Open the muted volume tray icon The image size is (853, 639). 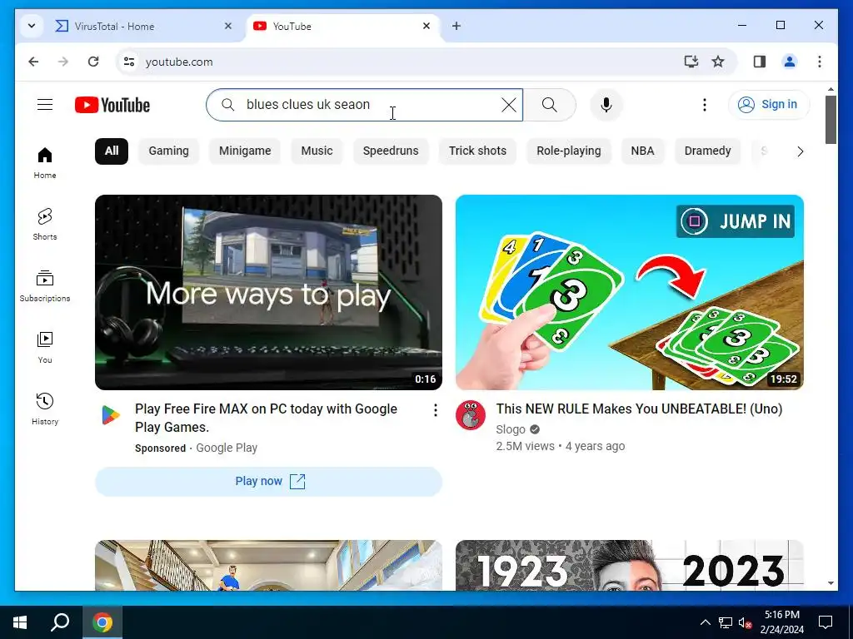(x=745, y=623)
